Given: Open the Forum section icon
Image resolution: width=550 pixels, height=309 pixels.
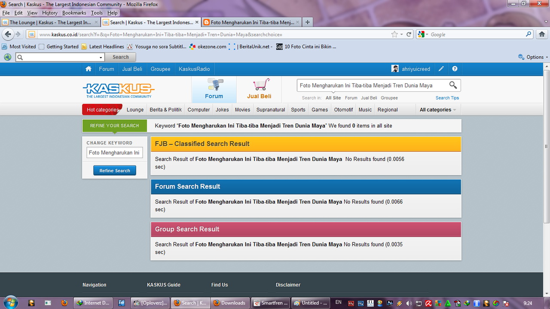Looking at the screenshot, I should coord(214,85).
